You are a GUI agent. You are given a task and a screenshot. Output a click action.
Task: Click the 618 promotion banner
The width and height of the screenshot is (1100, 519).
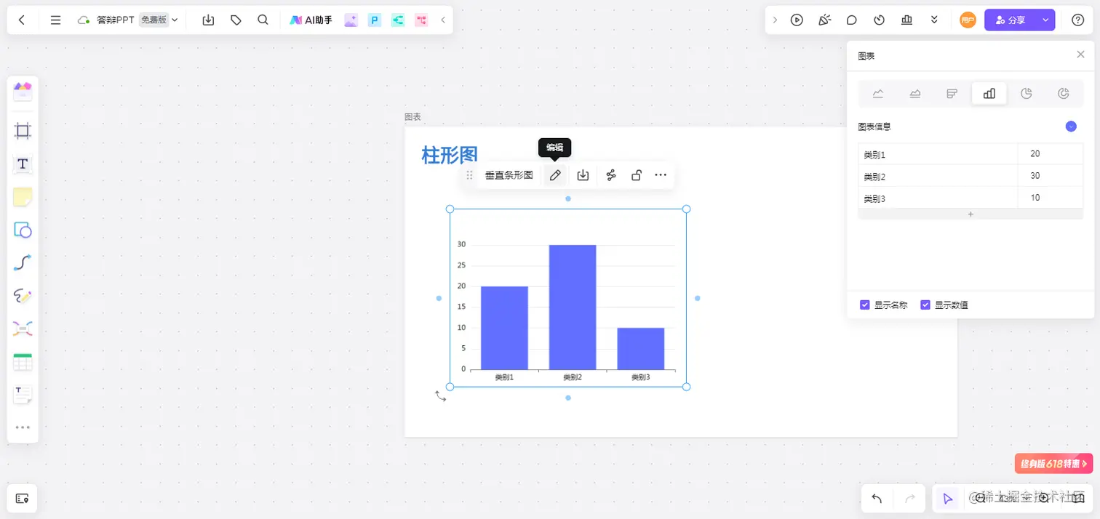click(1053, 464)
